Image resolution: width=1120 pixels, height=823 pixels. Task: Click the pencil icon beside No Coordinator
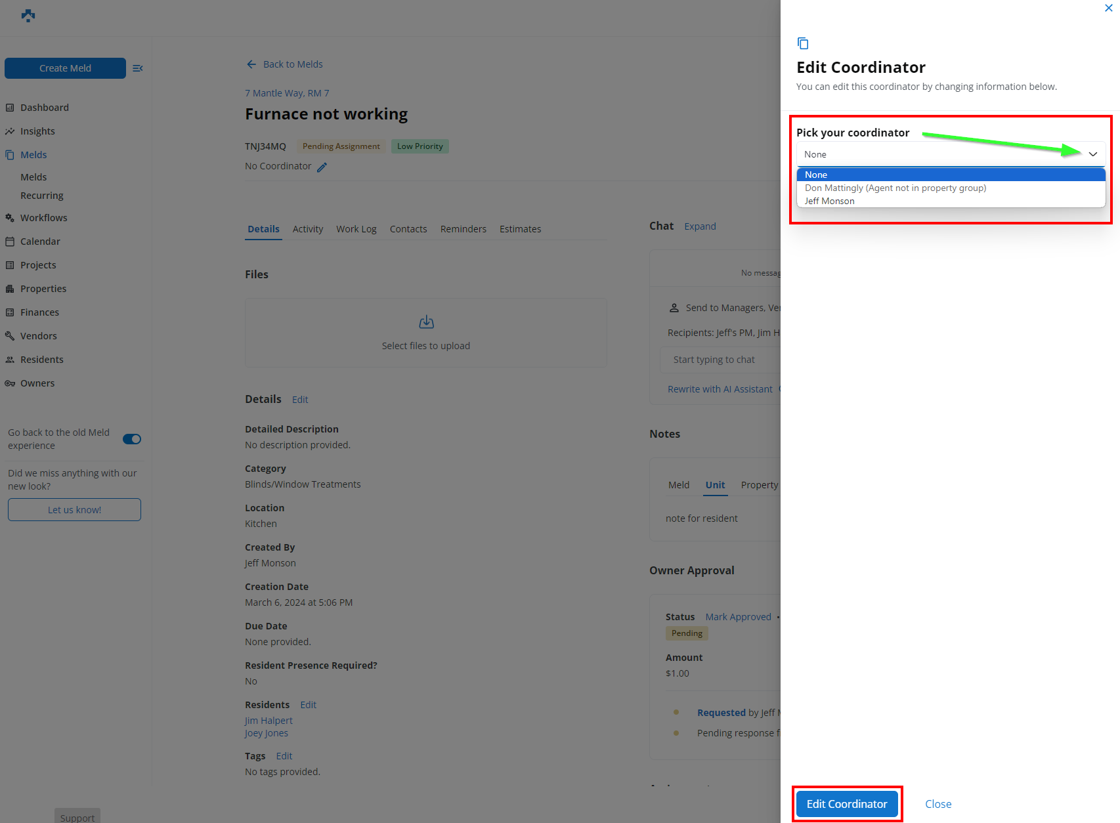tap(322, 167)
